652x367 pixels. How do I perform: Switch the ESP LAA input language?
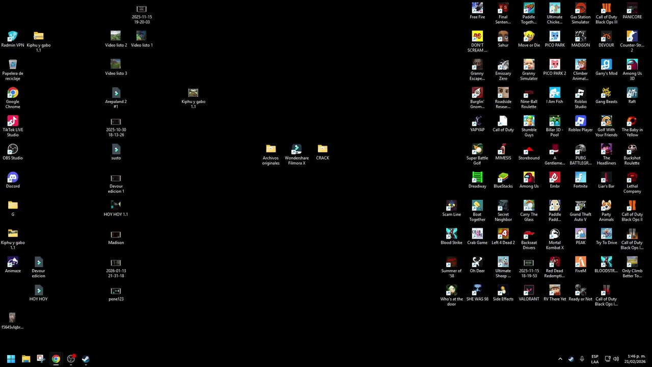(595, 359)
